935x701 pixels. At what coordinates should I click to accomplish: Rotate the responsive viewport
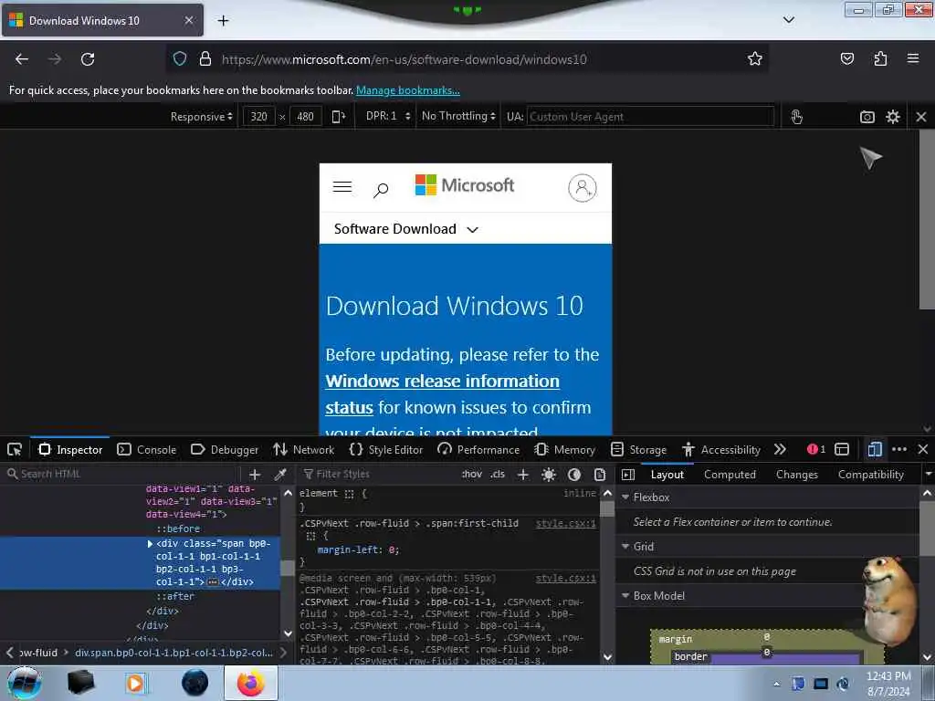click(x=338, y=117)
